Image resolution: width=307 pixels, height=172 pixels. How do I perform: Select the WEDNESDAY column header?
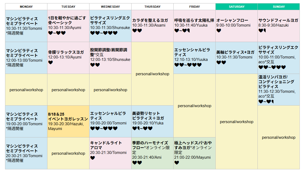(x=110, y=7)
